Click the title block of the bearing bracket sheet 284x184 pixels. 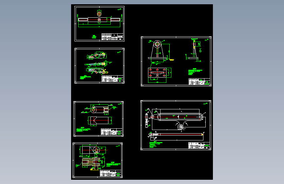[199, 82]
